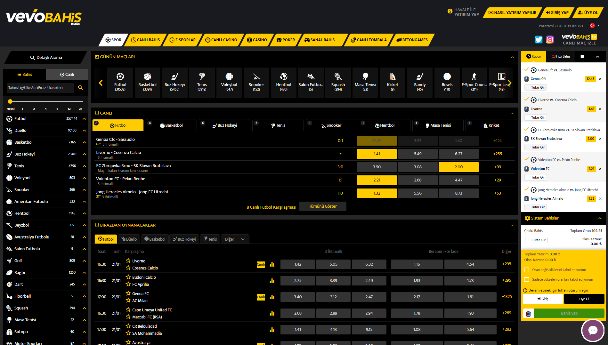Open Twitter social icon in header
This screenshot has width=608, height=345.
pos(539,39)
